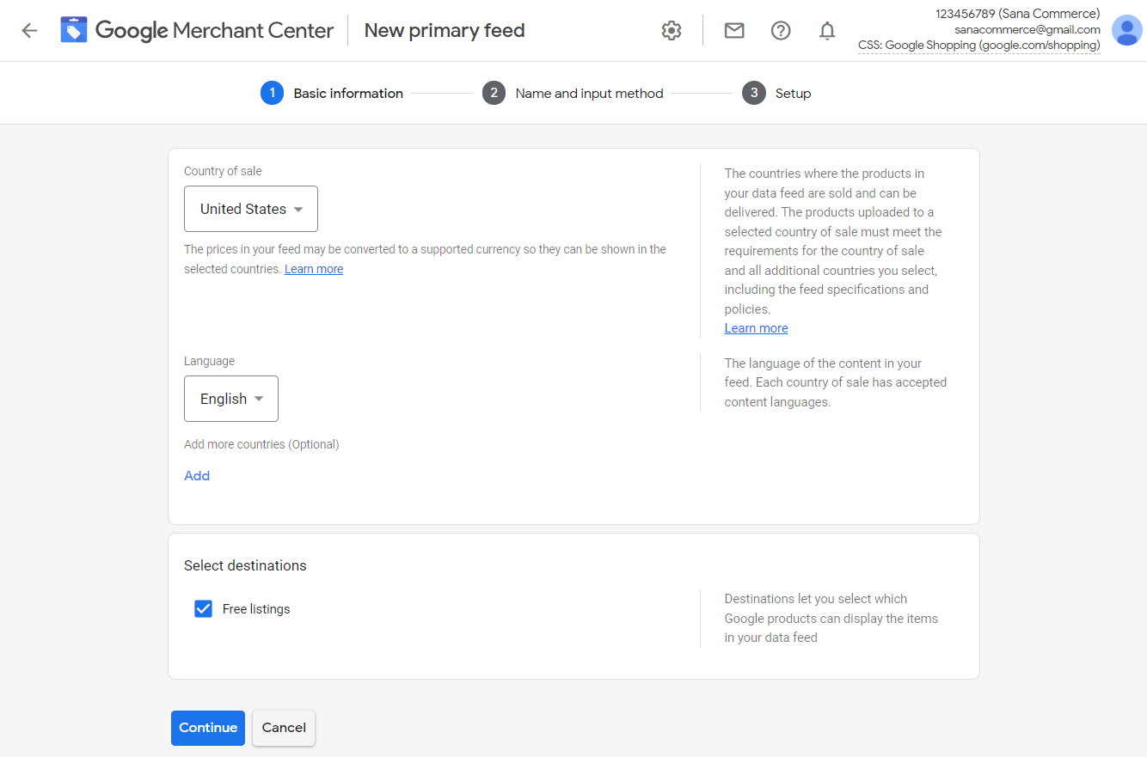Open the settings gear icon
Screen dimensions: 1147x757
(x=672, y=31)
